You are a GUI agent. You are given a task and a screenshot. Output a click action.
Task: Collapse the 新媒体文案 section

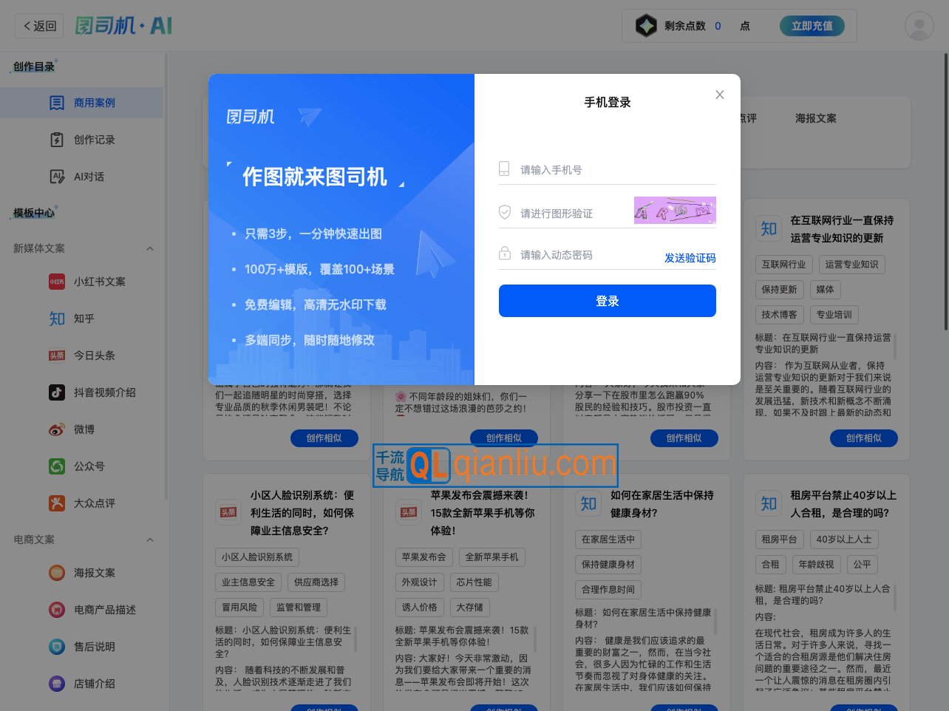(150, 249)
